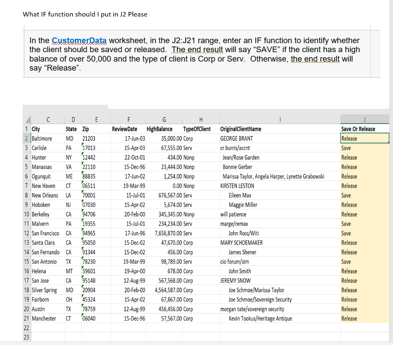393x345 pixels.
Task: Click the Save result in row 15
Action: [365, 262]
